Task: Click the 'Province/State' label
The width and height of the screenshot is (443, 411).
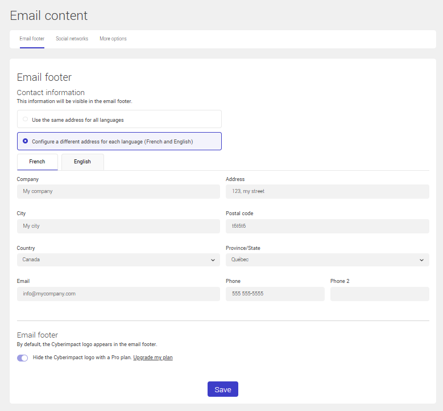Action: (243, 248)
